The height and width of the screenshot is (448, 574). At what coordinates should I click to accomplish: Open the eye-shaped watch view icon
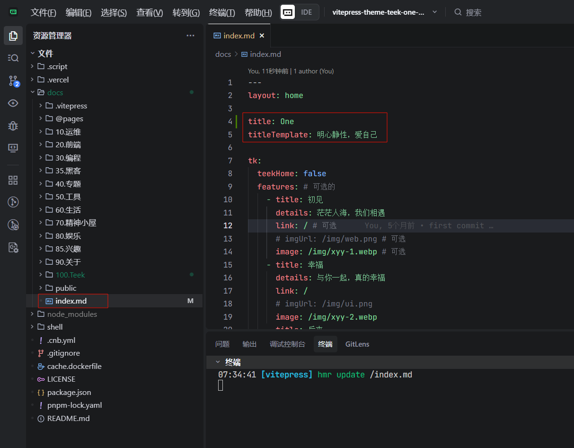point(13,103)
